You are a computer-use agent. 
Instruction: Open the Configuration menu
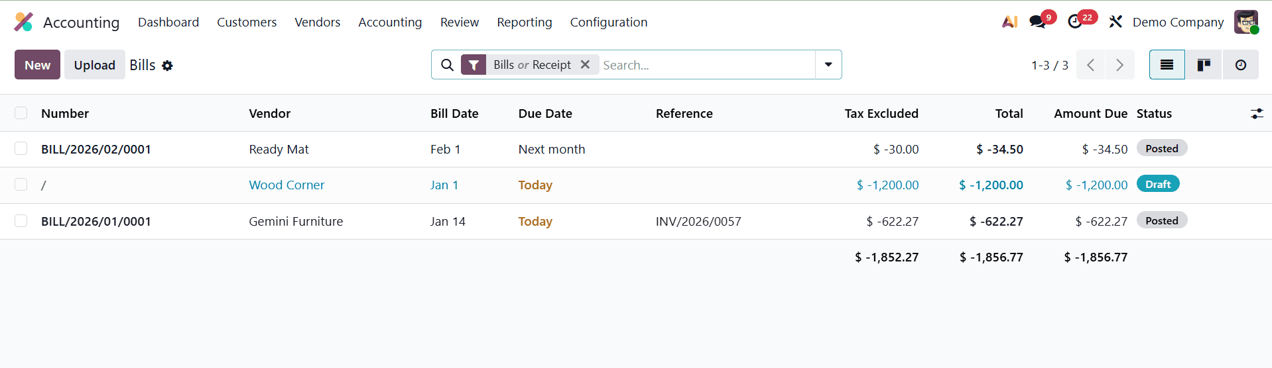tap(609, 22)
